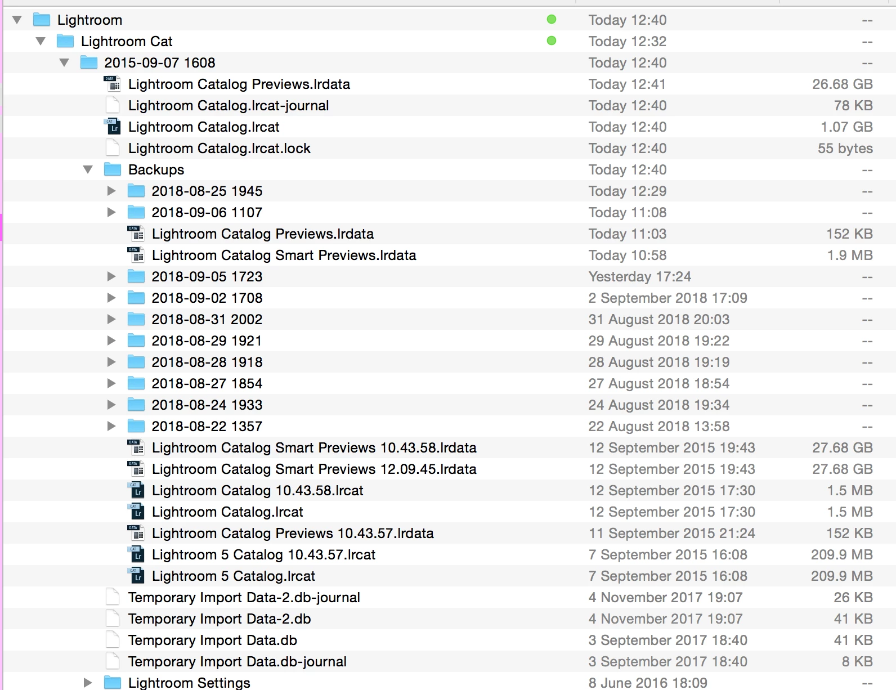Click the Lightroom Catalog Previews 10.43.57.lrdata icon
This screenshot has height=690, width=896.
coord(136,533)
